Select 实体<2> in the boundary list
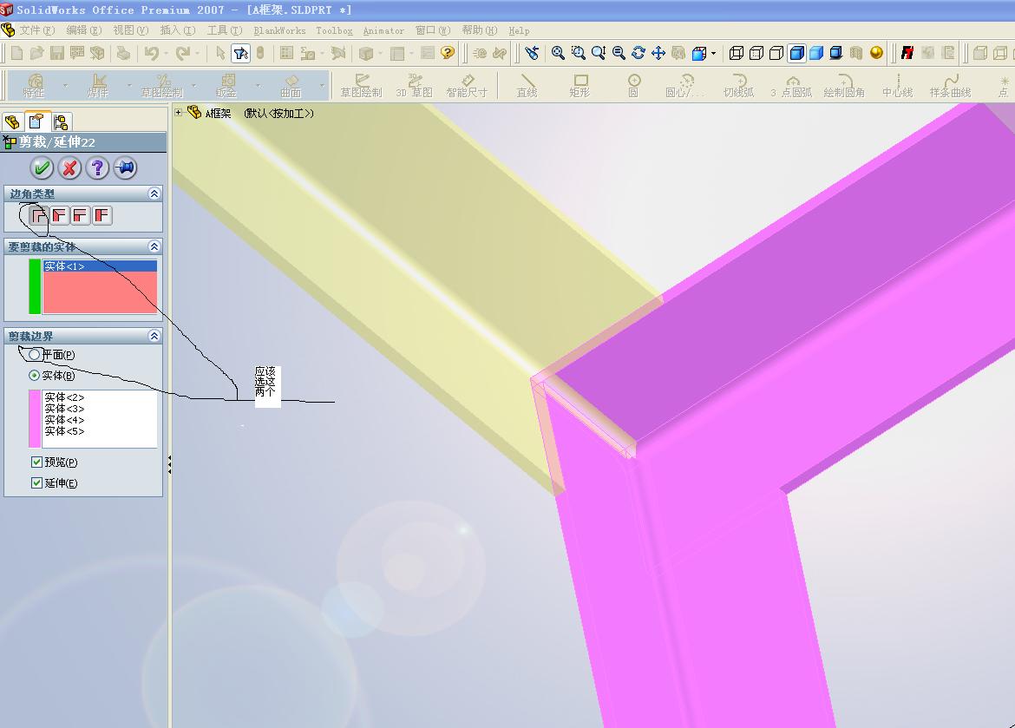The image size is (1015, 728). tap(100, 397)
